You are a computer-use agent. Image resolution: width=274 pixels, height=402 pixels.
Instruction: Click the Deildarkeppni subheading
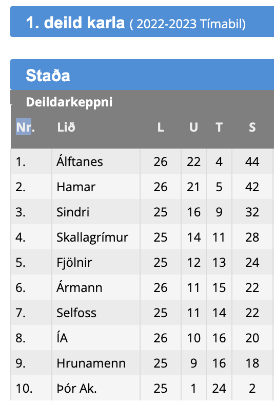69,102
